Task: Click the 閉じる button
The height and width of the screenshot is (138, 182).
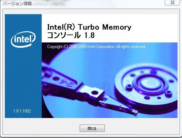Action: [x=92, y=128]
